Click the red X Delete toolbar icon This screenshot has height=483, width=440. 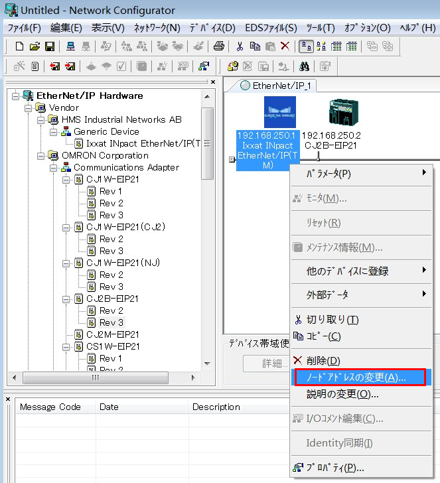(x=285, y=46)
